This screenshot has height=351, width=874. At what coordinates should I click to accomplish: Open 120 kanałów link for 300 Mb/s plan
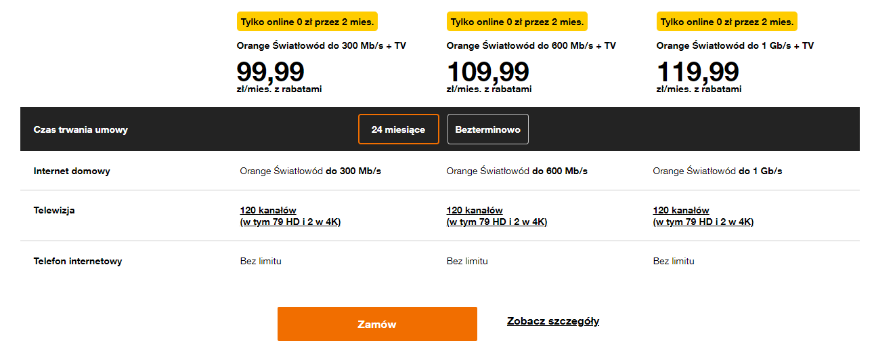click(x=290, y=216)
